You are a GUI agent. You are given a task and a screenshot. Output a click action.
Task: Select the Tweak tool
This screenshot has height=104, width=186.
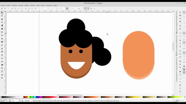2,19
